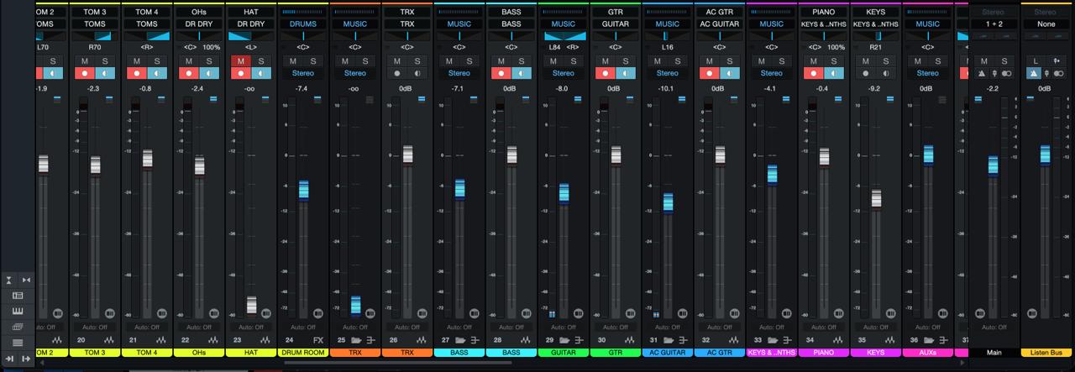Open the Listen Bus None output selector
The height and width of the screenshot is (372, 1075).
[x=1046, y=24]
